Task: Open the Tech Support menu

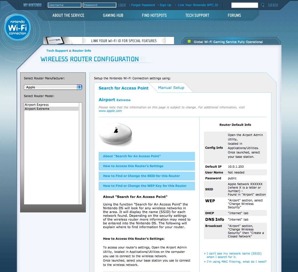Action: click(x=197, y=15)
